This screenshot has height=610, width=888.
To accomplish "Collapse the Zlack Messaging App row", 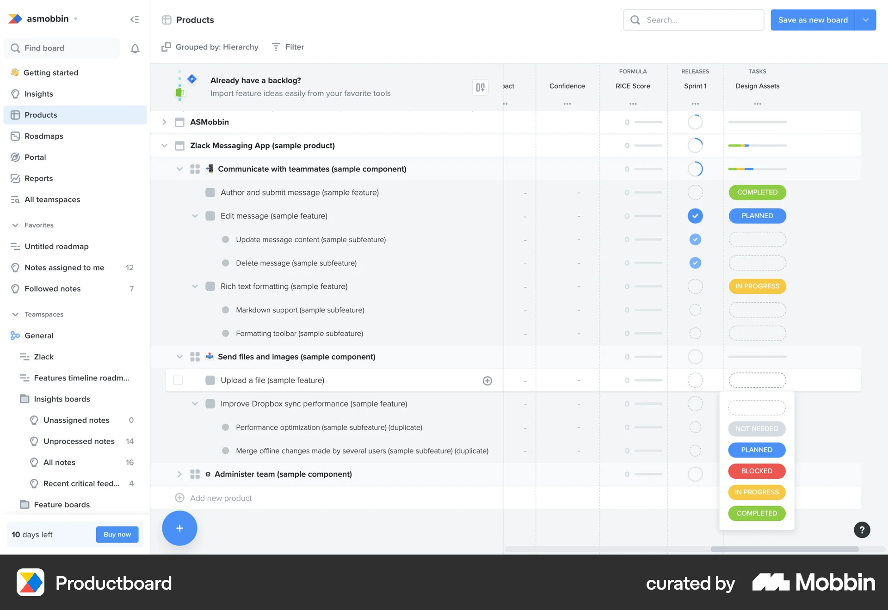I will coord(164,145).
